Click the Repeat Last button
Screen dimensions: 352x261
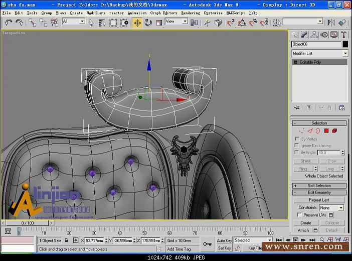pos(319,200)
